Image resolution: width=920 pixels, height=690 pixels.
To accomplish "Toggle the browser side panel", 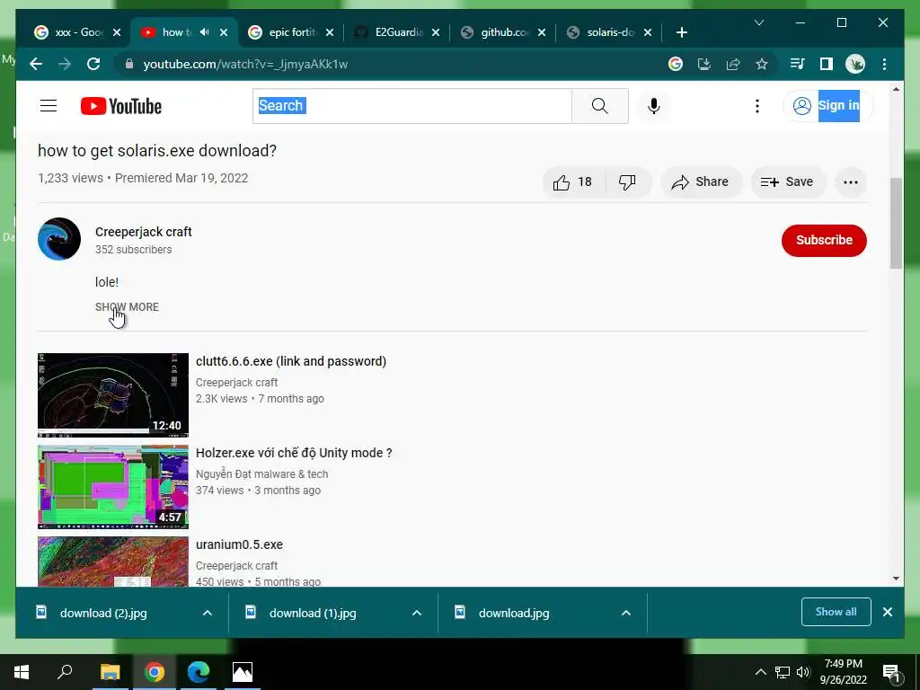I will tap(827, 64).
